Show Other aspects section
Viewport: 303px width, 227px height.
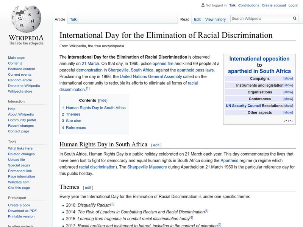[288, 112]
